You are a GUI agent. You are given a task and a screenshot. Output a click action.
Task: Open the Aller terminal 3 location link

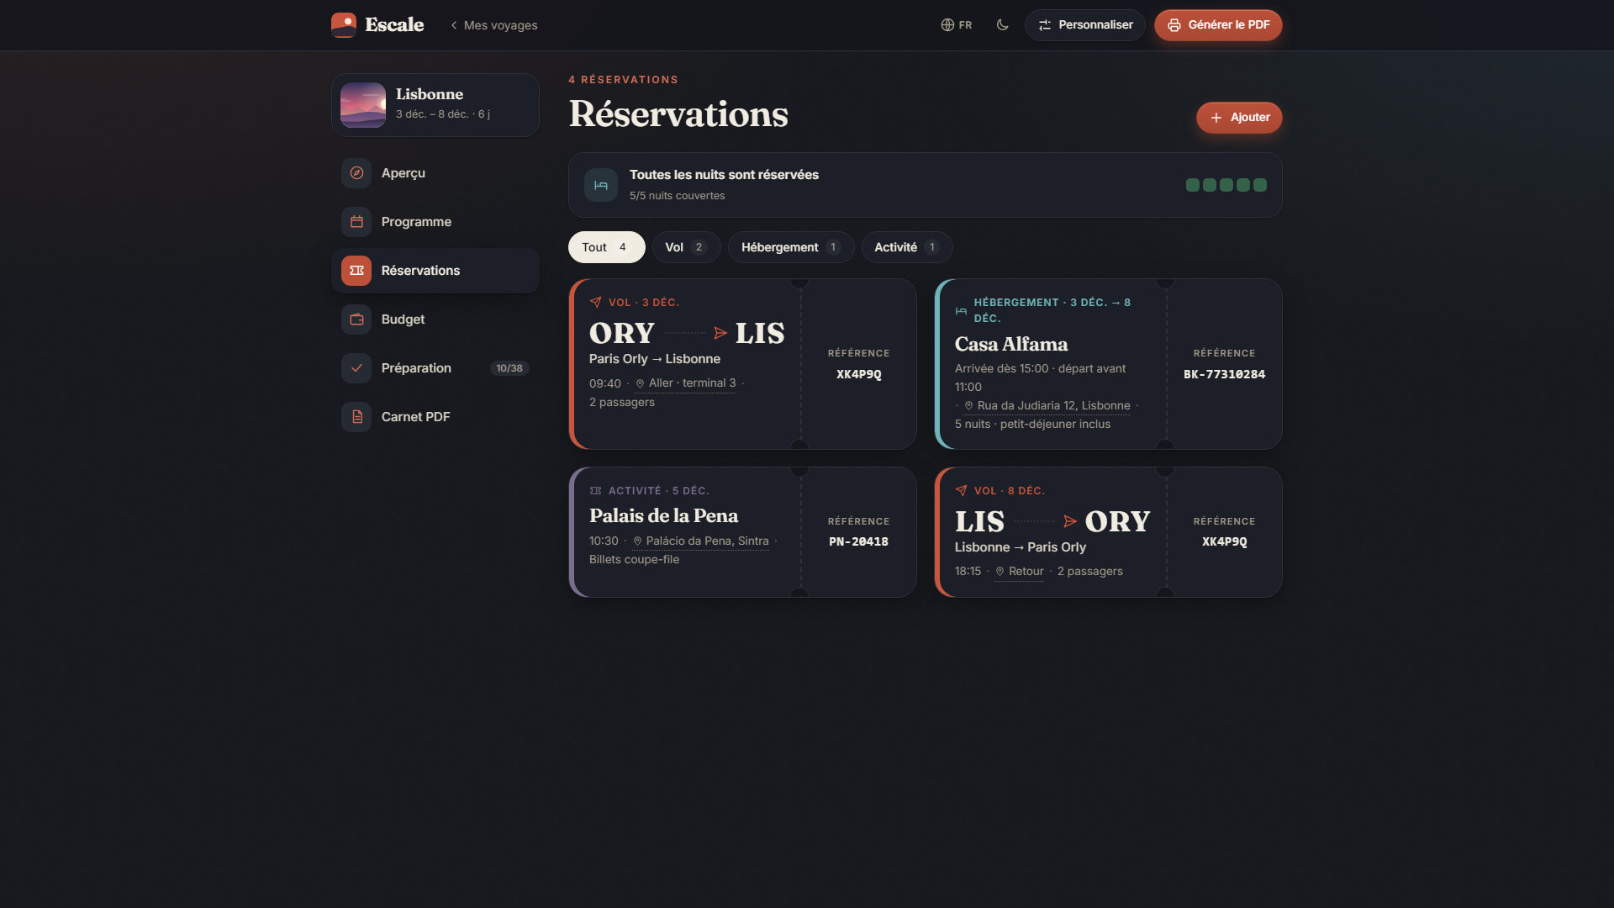click(x=685, y=383)
